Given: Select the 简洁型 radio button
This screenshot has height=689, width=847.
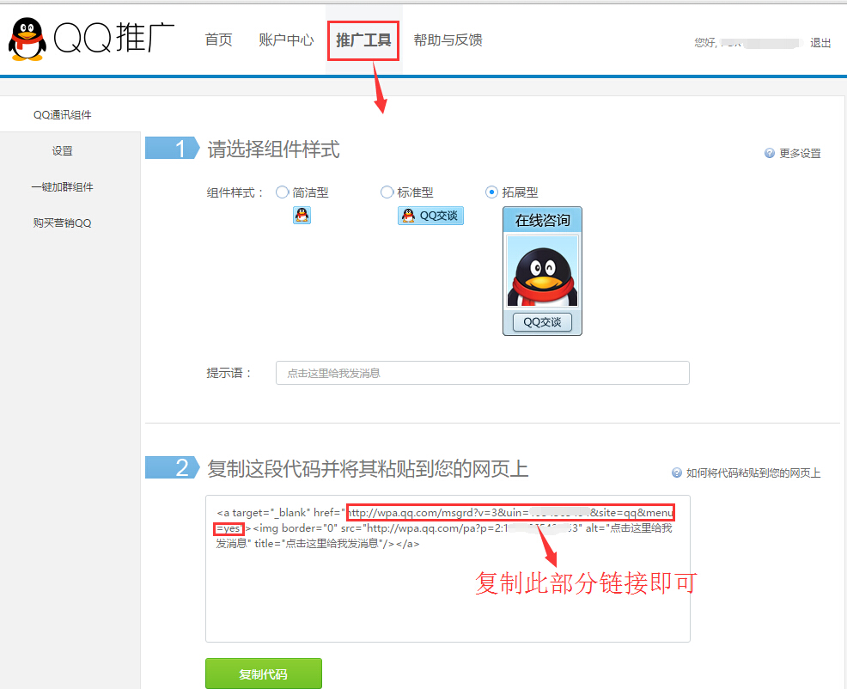Looking at the screenshot, I should (x=282, y=192).
